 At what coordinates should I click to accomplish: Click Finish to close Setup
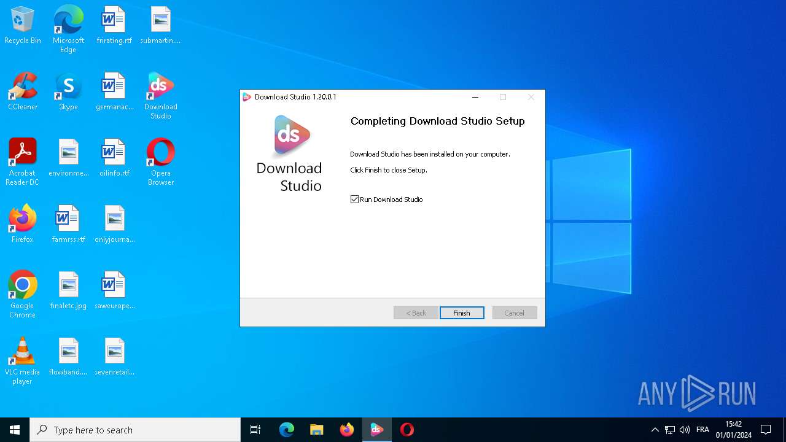(x=462, y=313)
